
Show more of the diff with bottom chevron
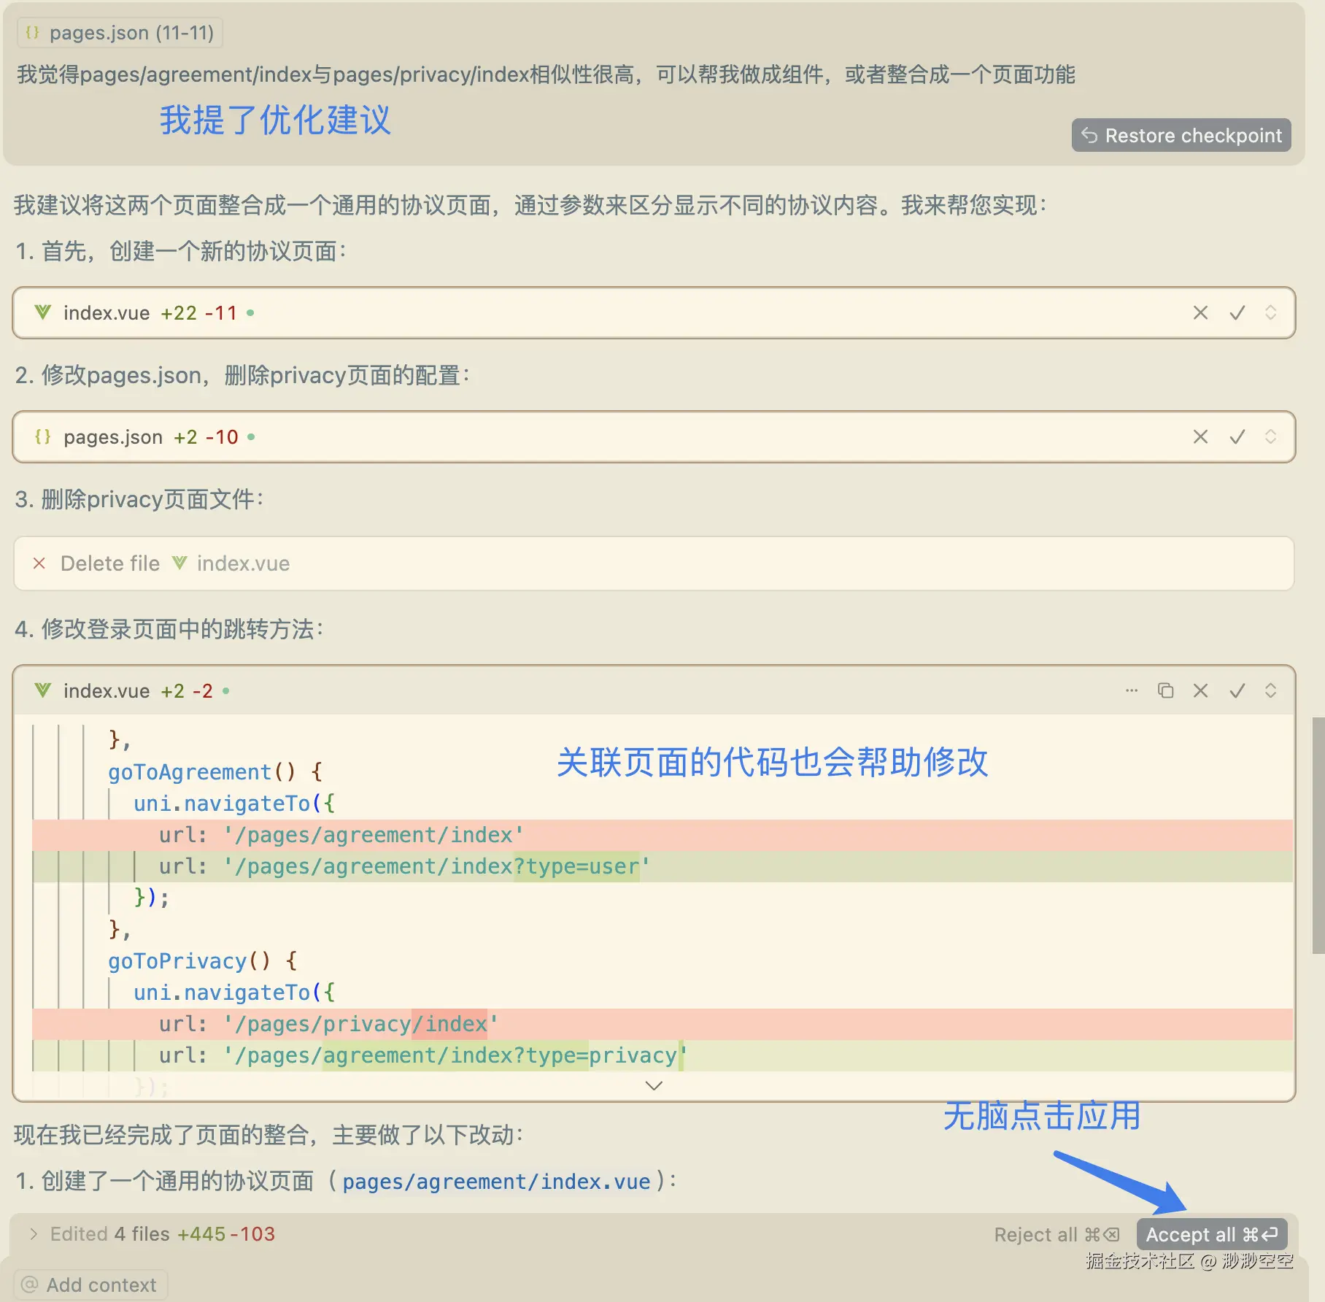654,1086
